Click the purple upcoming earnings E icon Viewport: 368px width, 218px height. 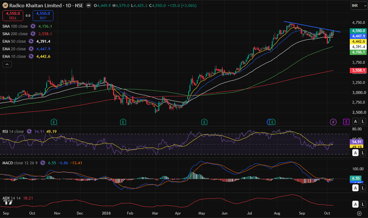(x=346, y=122)
